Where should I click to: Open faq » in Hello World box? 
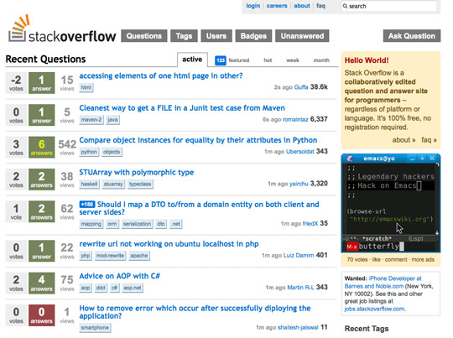pyautogui.click(x=429, y=140)
